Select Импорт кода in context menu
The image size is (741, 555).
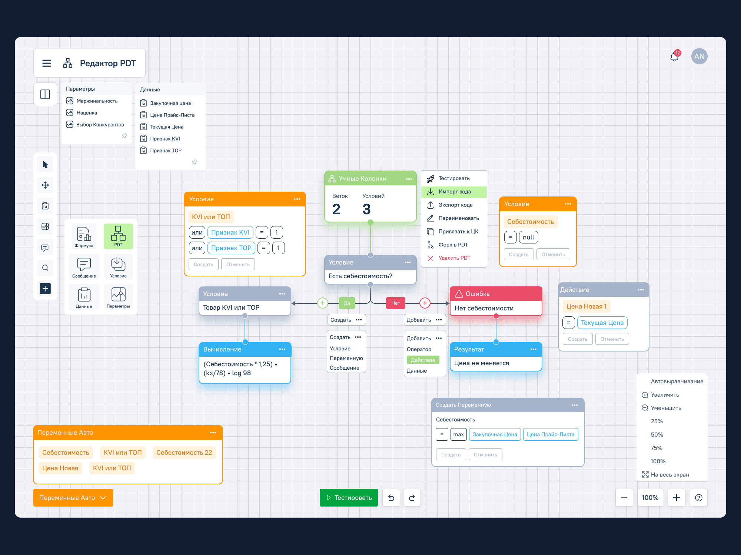click(x=454, y=192)
